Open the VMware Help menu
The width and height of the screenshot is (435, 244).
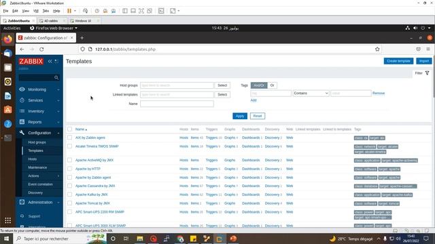tap(56, 11)
